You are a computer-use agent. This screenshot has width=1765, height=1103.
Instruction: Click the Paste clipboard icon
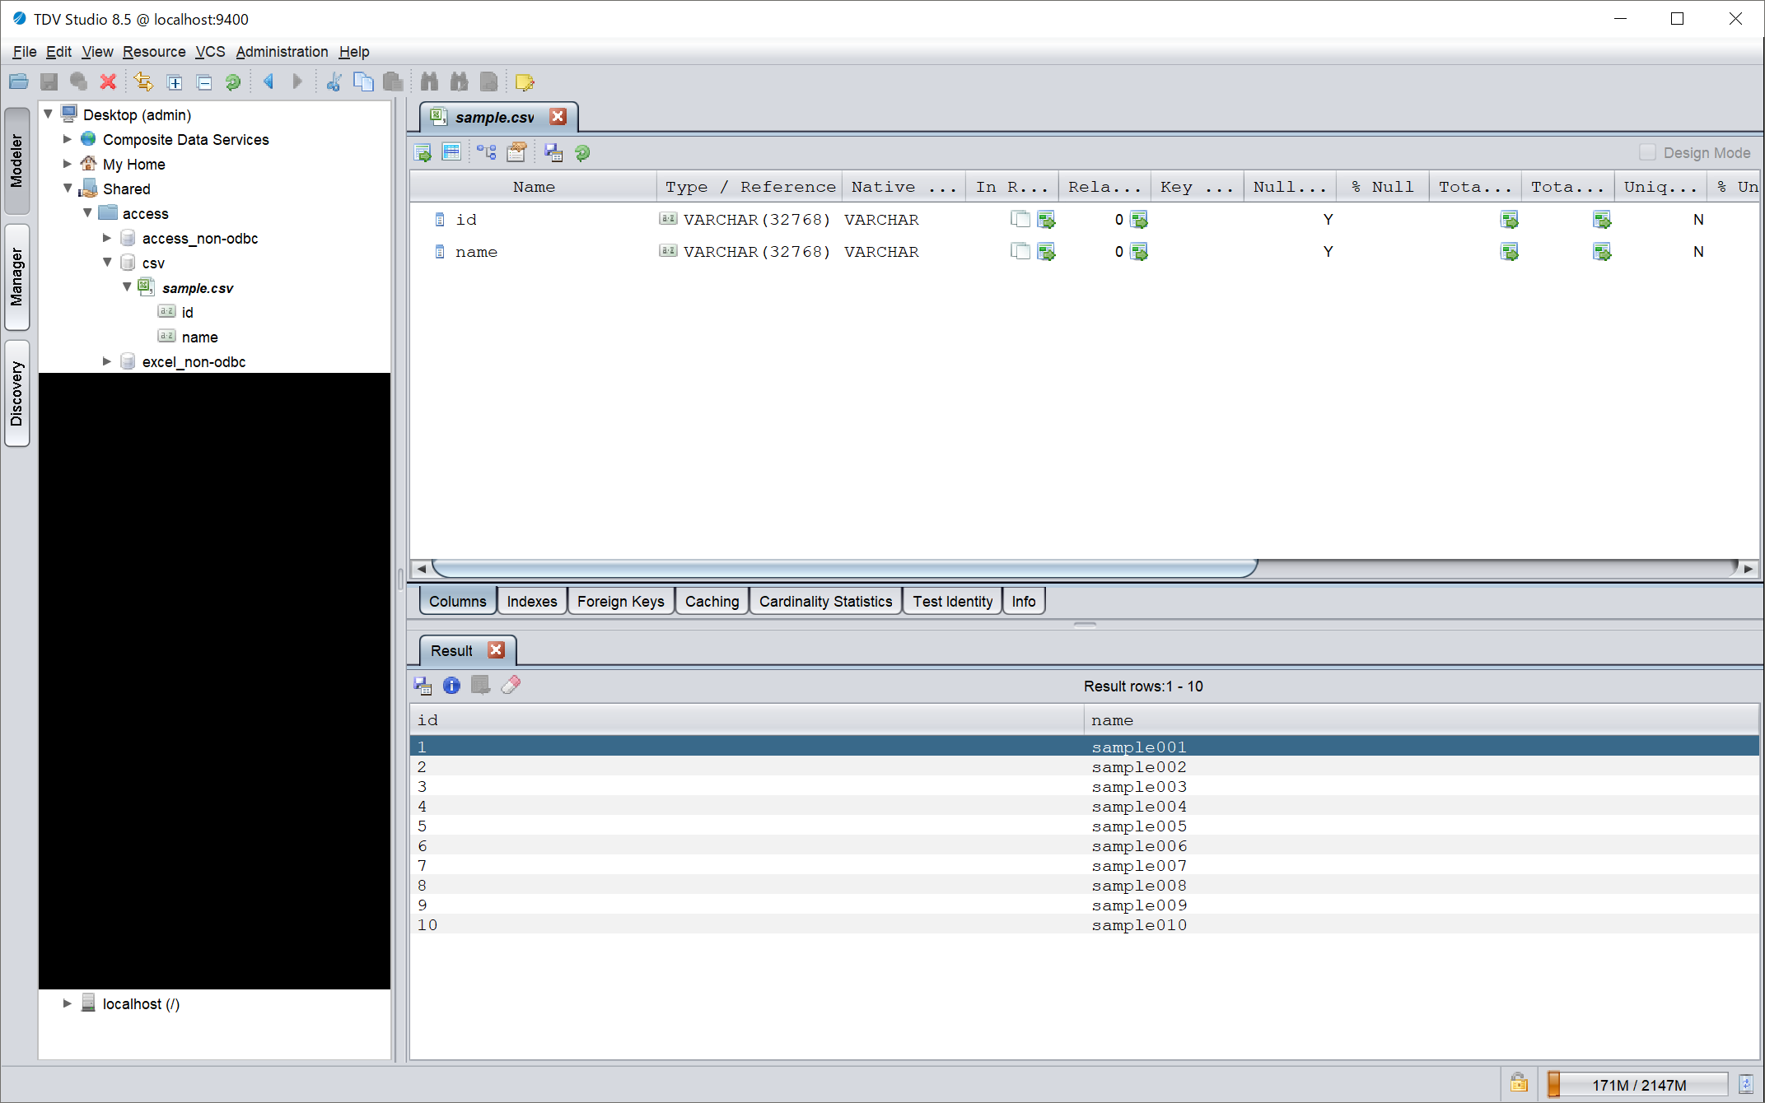[393, 81]
